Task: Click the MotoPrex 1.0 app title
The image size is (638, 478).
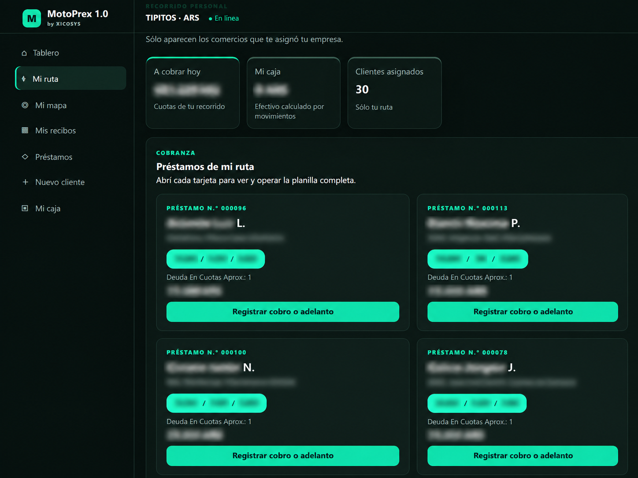Action: (x=78, y=14)
